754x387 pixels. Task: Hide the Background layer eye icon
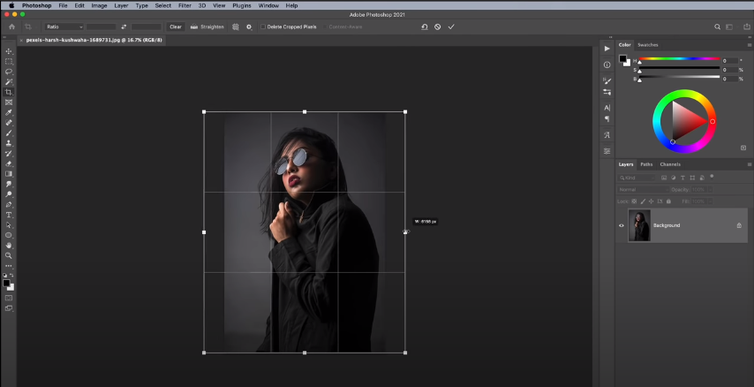(x=621, y=225)
